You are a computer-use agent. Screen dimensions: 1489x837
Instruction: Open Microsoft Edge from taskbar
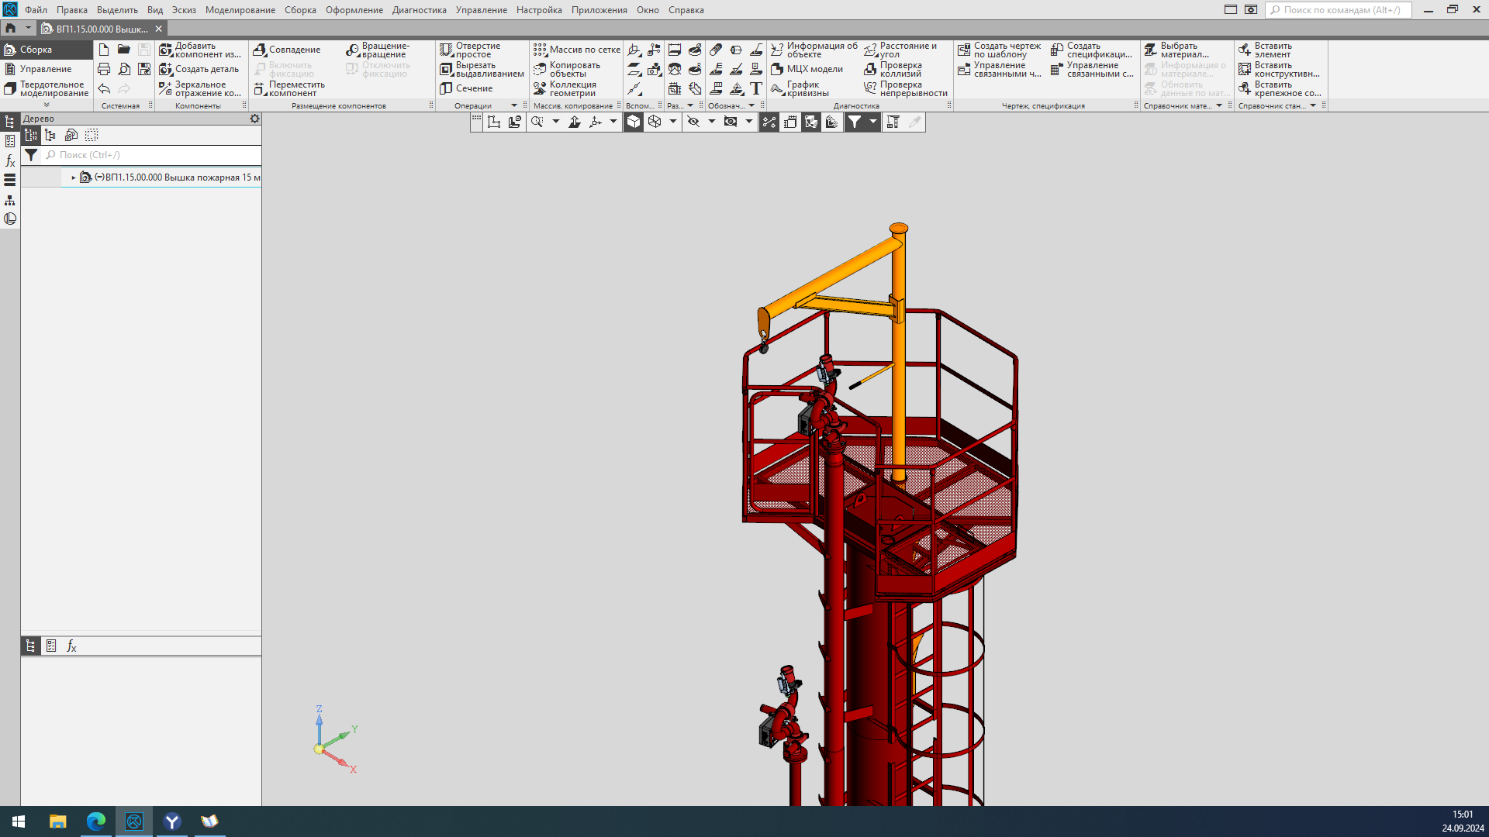(96, 821)
